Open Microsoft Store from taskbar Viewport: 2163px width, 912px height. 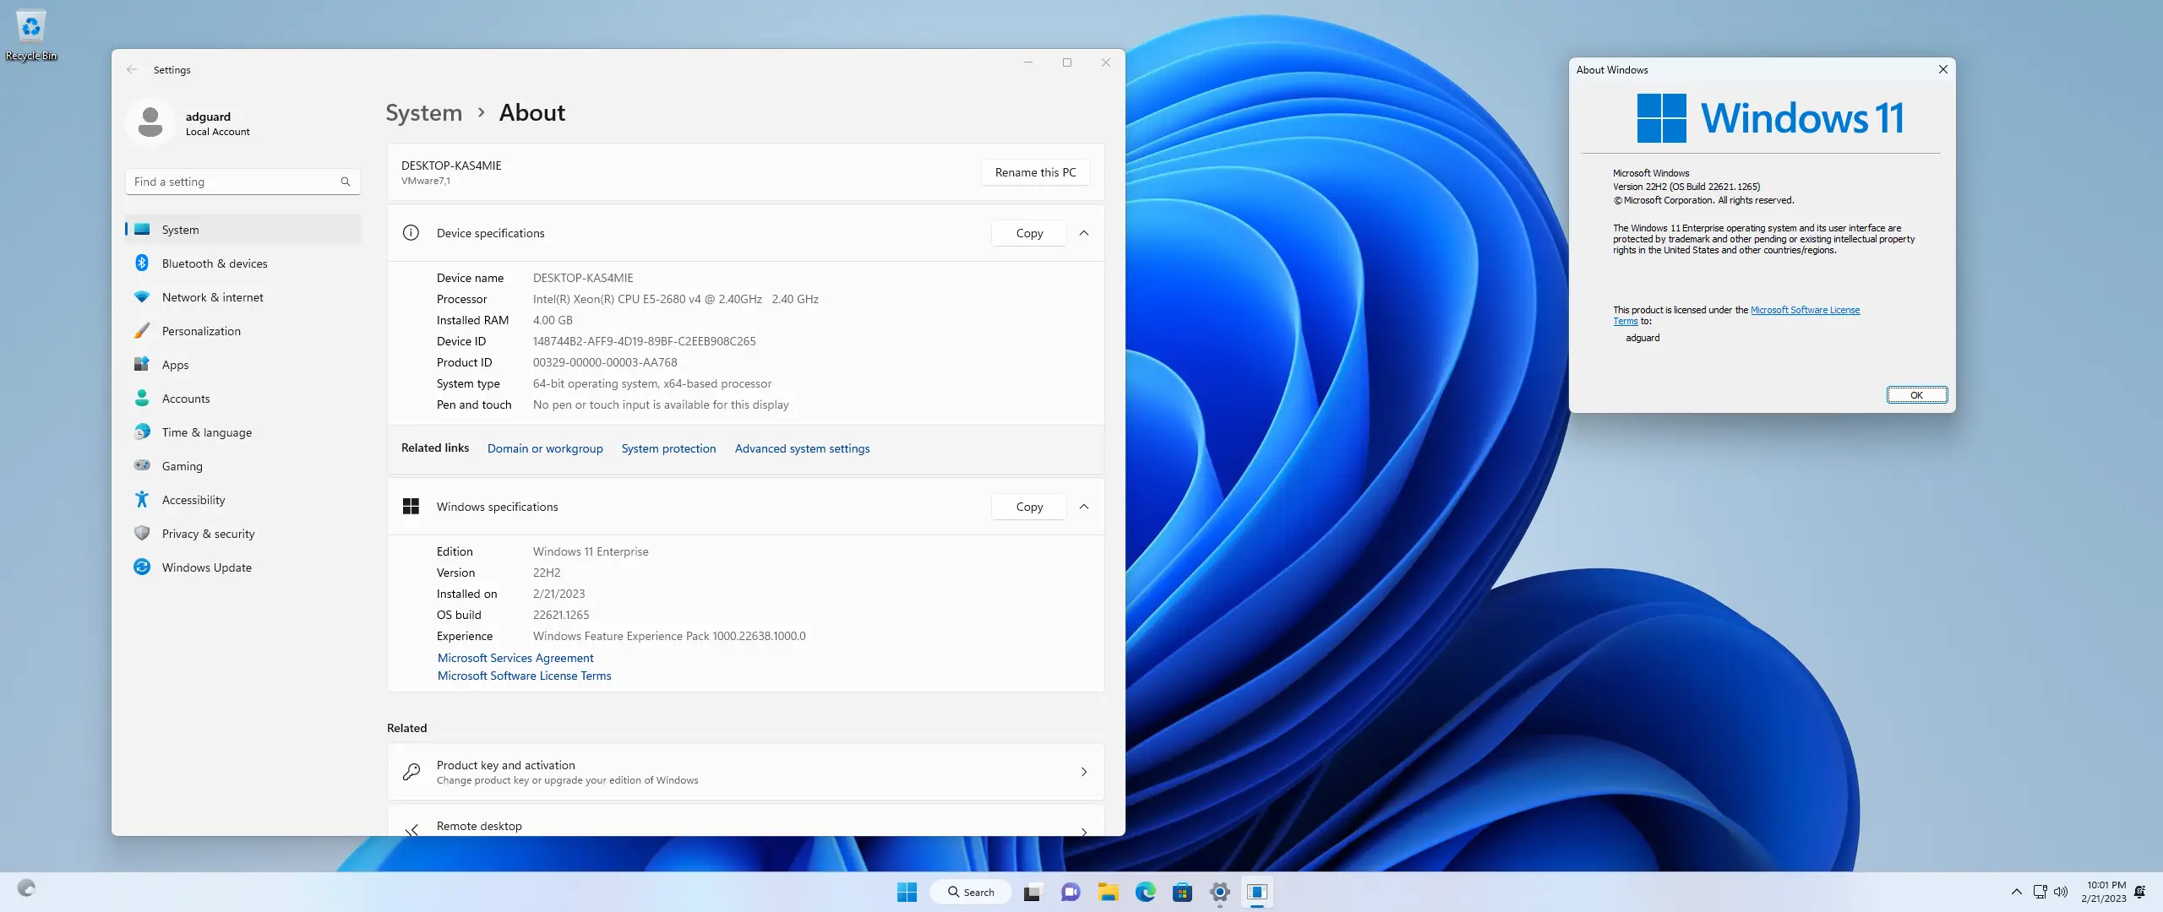pyautogui.click(x=1183, y=892)
